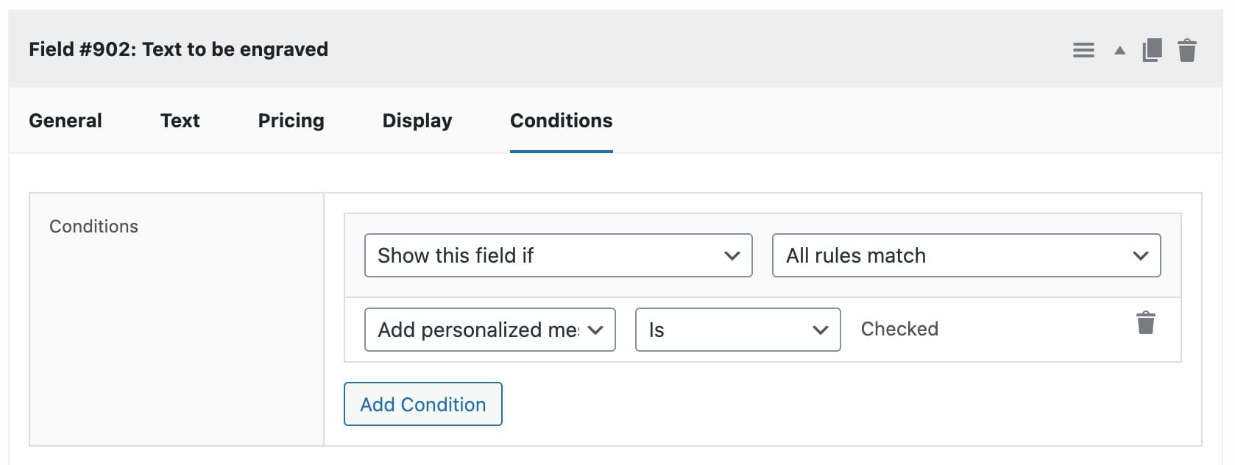Duplicate the Text to be engraved field
Image resolution: width=1235 pixels, height=465 pixels.
[x=1153, y=49]
